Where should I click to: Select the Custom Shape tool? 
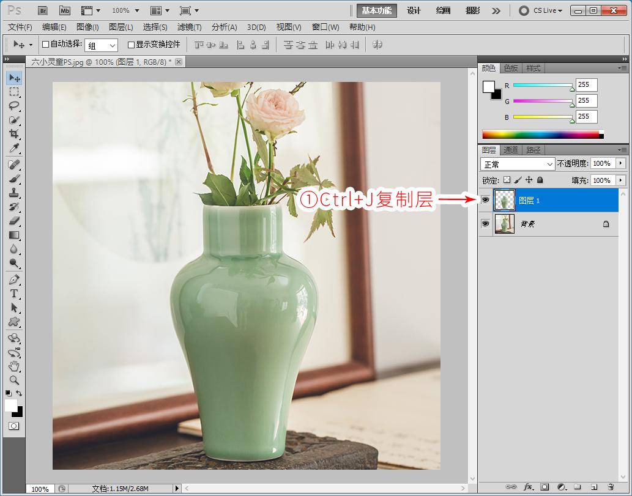pyautogui.click(x=14, y=322)
